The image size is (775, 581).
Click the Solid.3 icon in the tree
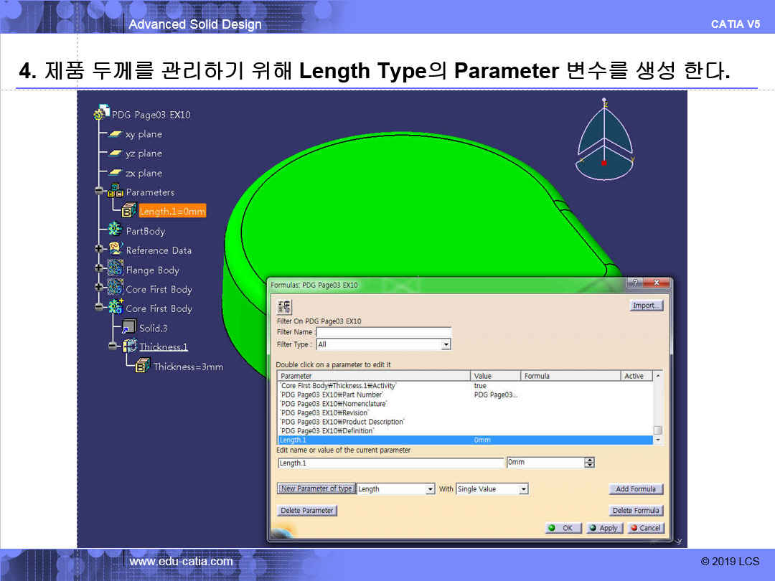(x=129, y=328)
